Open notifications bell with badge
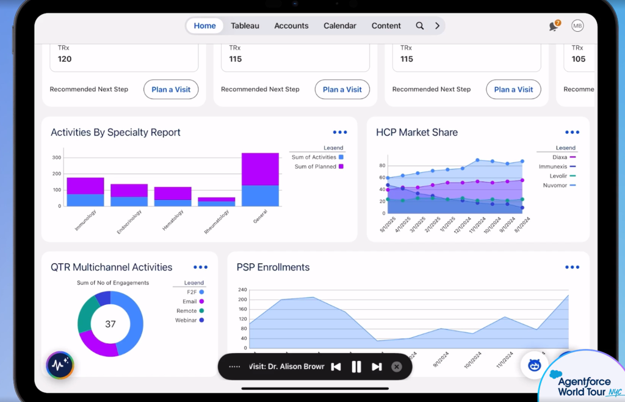This screenshot has height=402, width=625. click(554, 26)
